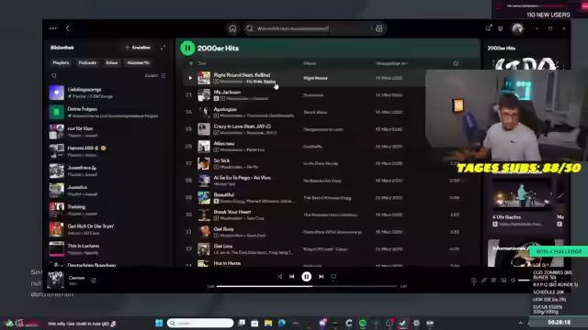Screen dimensions: 588x330
Task: Open connect to a device icon
Action: coord(503,280)
